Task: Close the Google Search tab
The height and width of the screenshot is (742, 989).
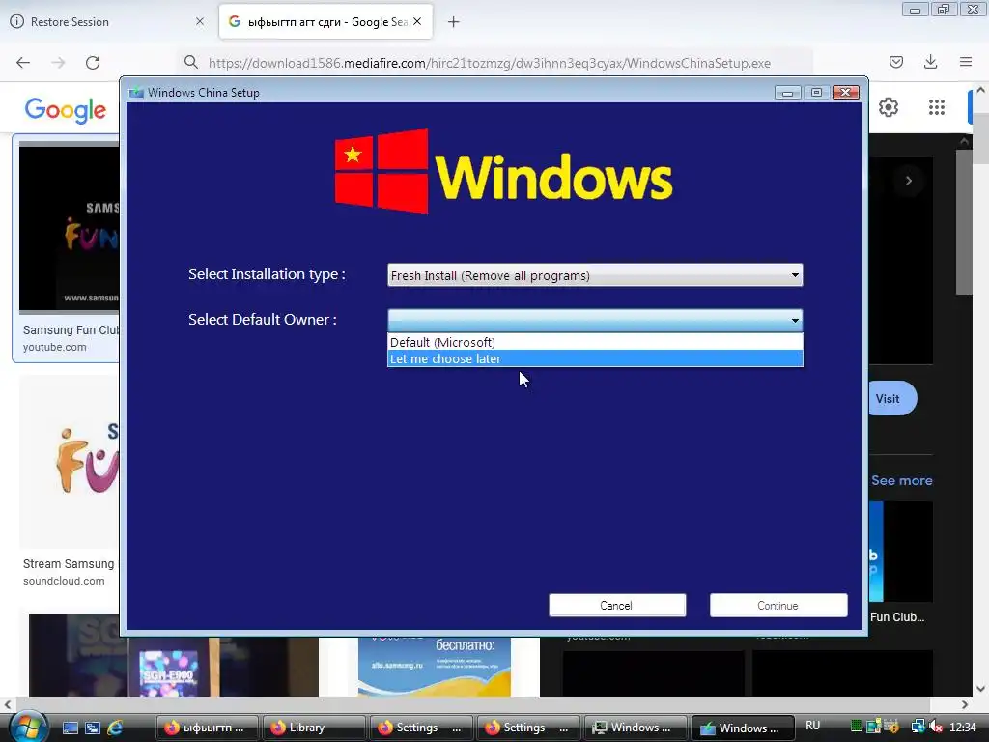Action: (417, 21)
